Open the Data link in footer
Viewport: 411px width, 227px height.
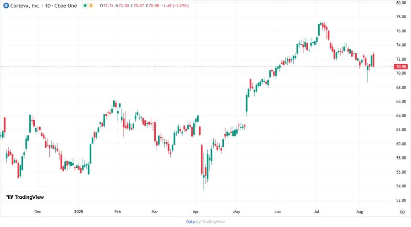[190, 222]
